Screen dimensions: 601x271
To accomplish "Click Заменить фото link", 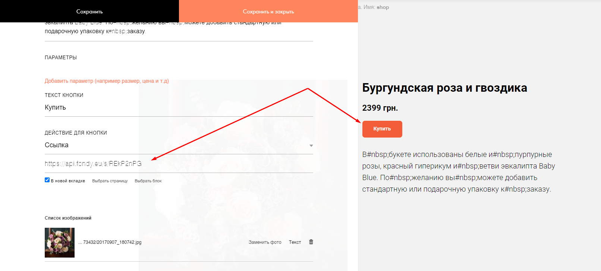I will 265,242.
